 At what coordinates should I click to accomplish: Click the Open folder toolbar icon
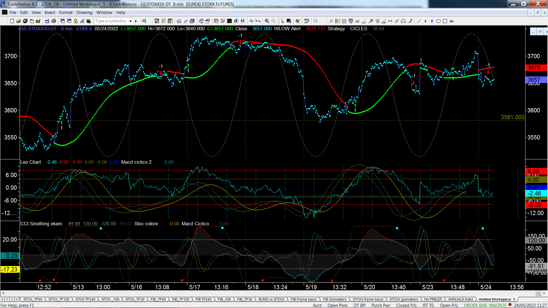point(19,21)
